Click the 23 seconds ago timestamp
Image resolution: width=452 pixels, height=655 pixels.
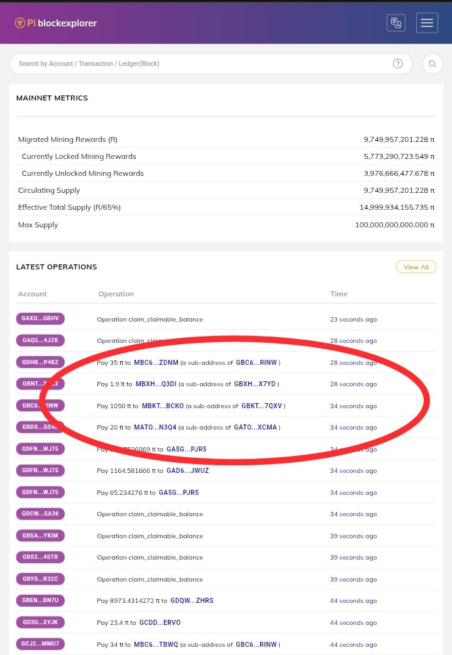353,320
